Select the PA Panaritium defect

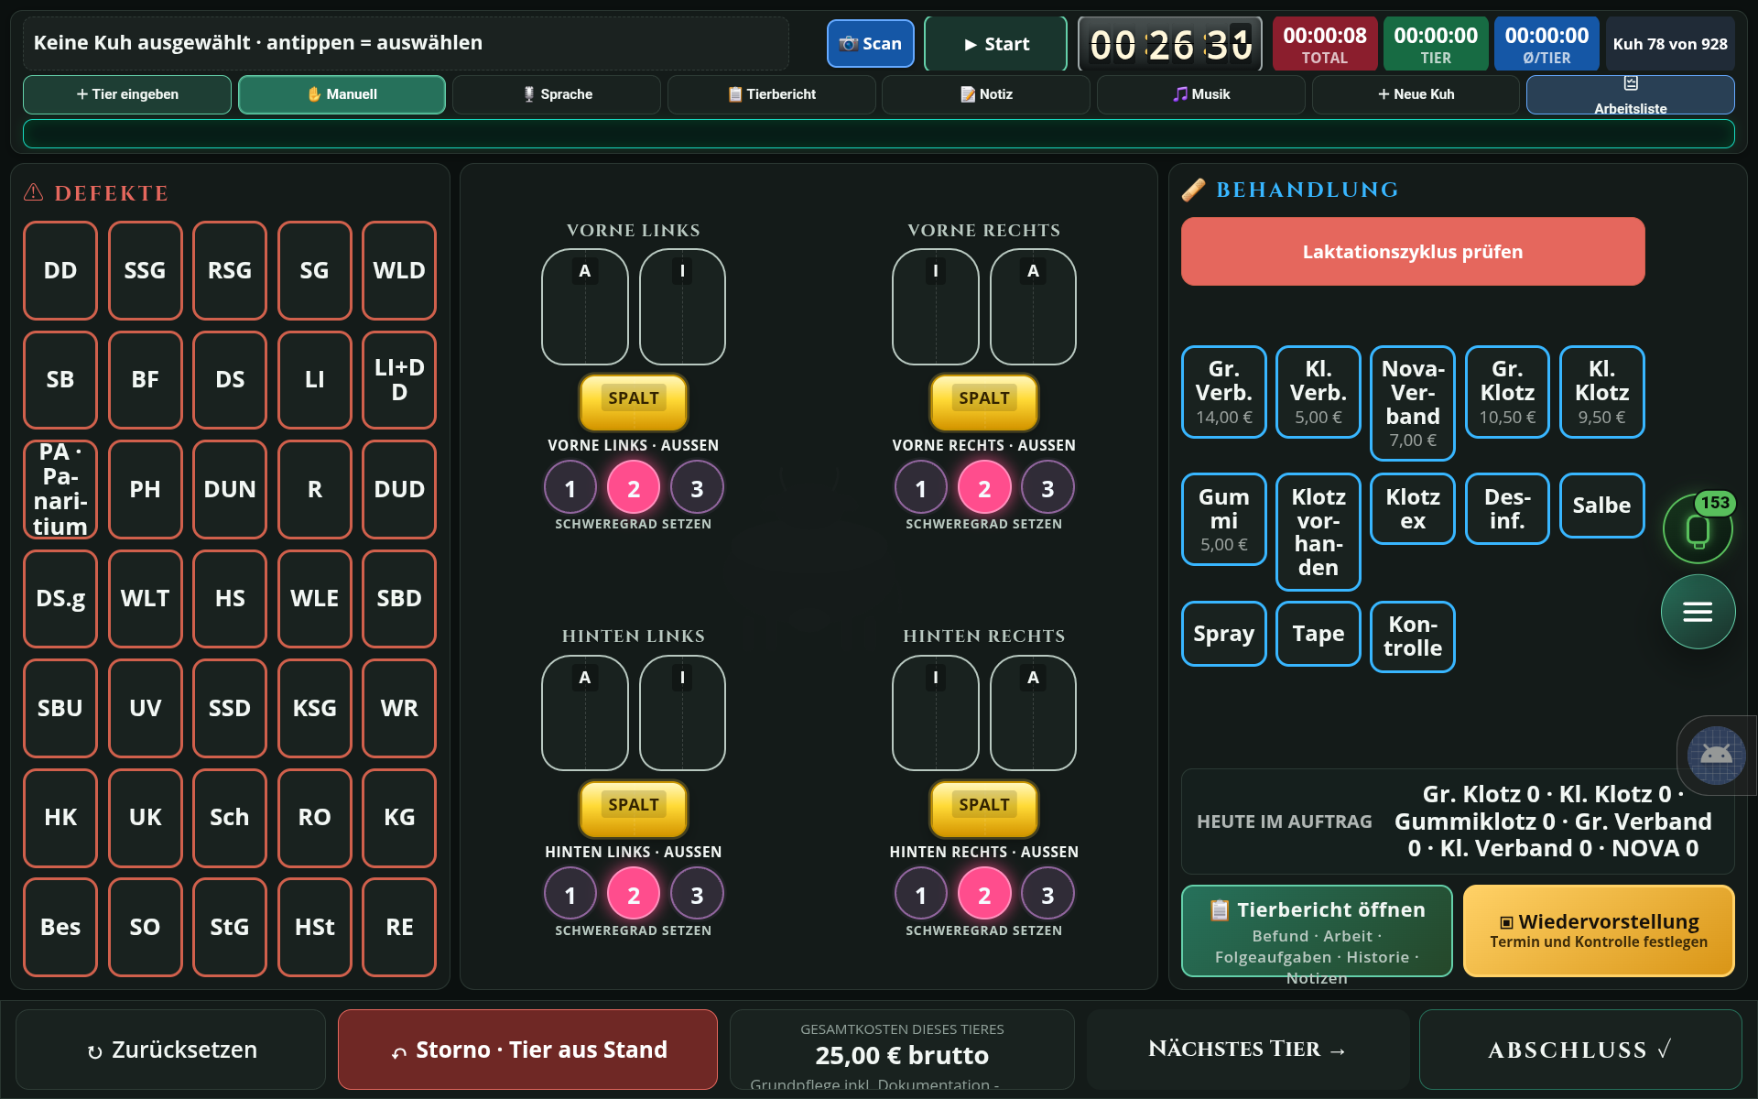[x=60, y=489]
